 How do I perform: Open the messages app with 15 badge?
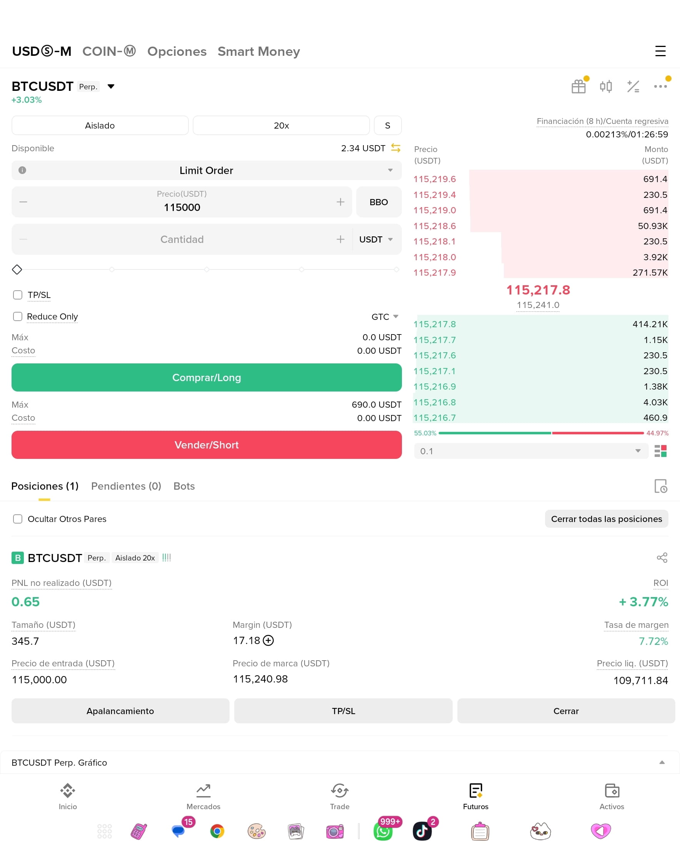[178, 832]
